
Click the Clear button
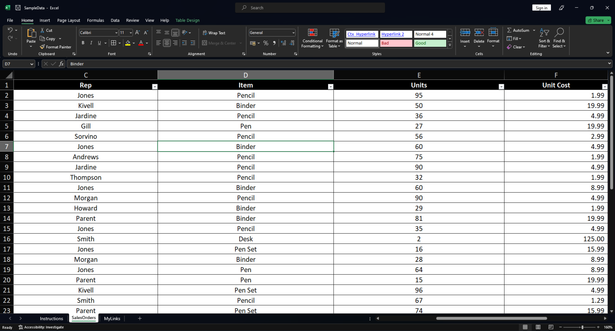(x=516, y=47)
